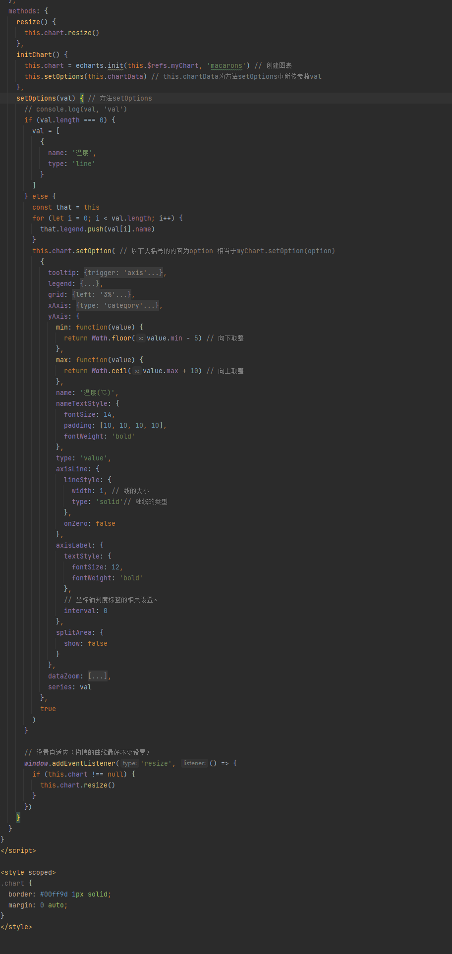Click the const that = this line
The image size is (452, 954).
66,207
